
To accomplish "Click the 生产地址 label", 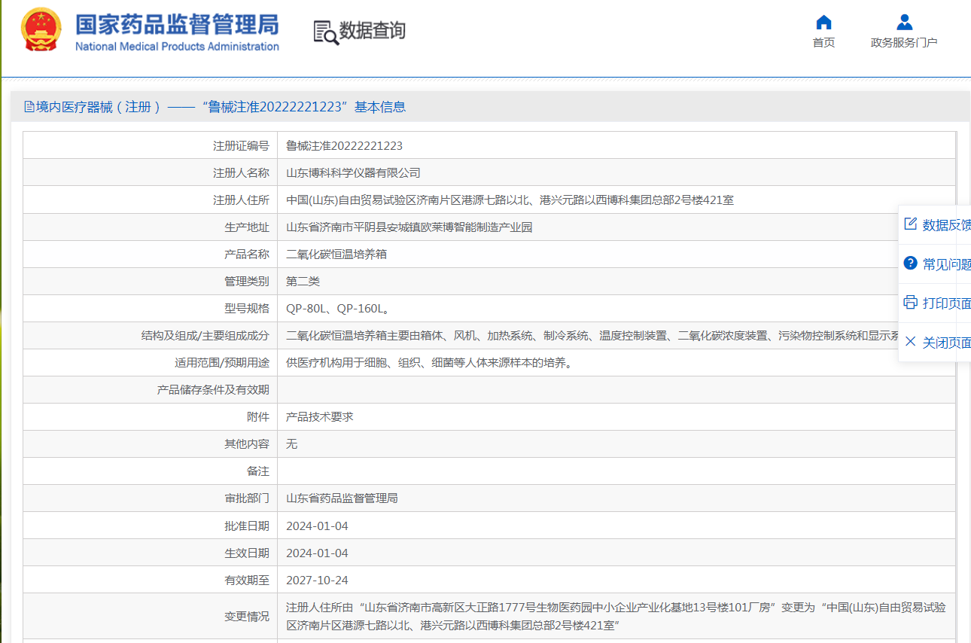I will pos(247,227).
